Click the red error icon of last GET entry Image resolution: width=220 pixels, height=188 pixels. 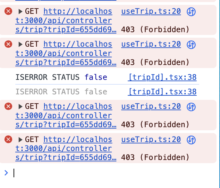click(8, 139)
